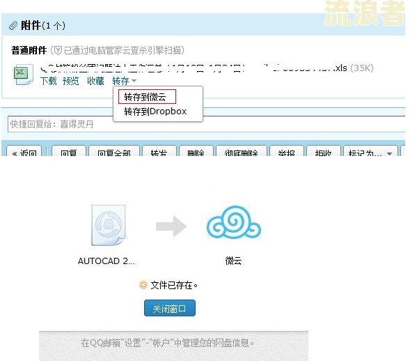Screen dimensions: 410x363
Task: Focus the 快捷回复给 quick reply field
Action: [x=206, y=124]
